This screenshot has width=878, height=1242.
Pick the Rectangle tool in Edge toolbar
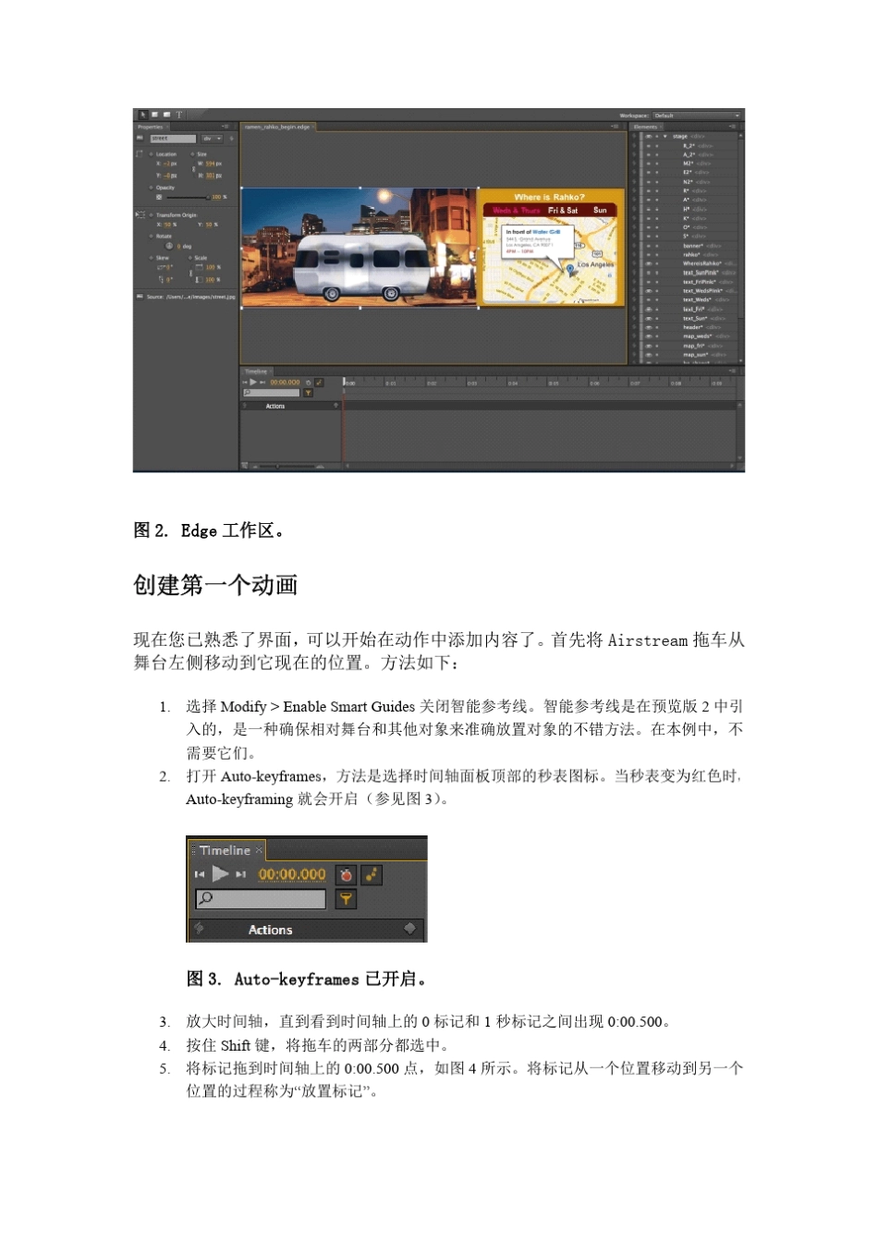(x=155, y=115)
